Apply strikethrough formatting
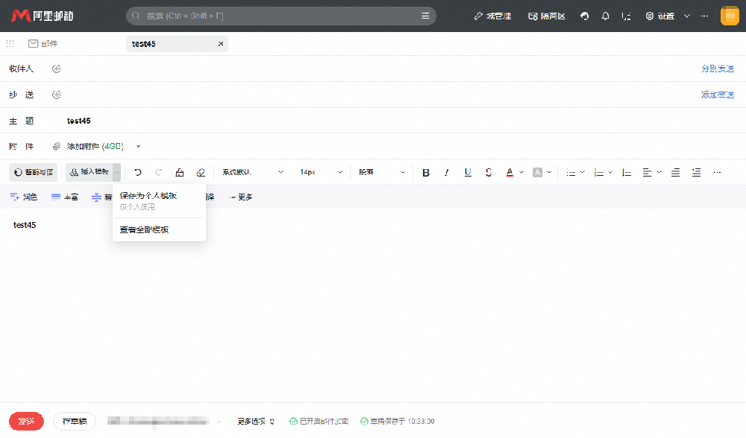 click(x=488, y=173)
